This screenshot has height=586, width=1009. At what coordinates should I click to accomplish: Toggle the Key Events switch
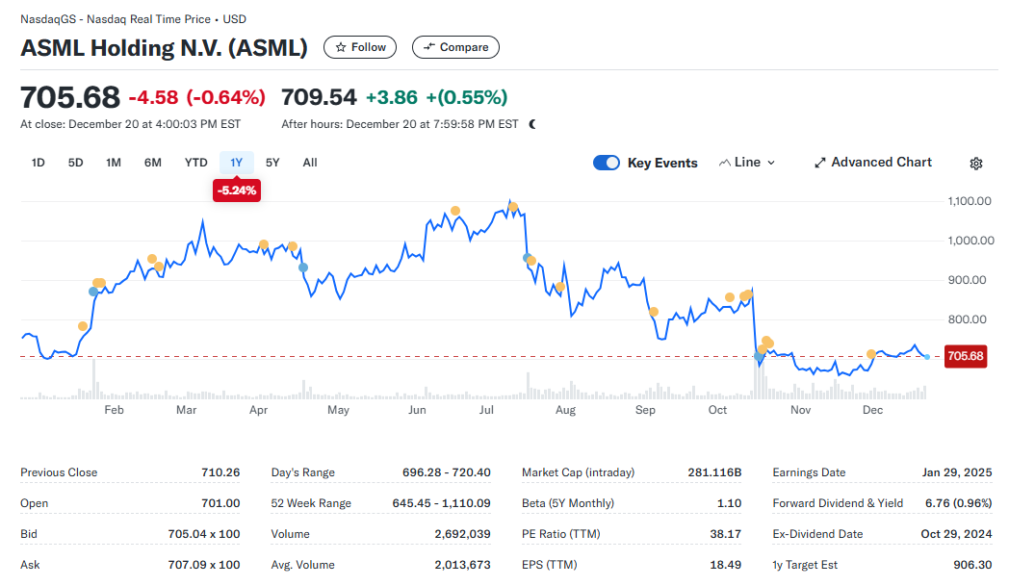607,163
